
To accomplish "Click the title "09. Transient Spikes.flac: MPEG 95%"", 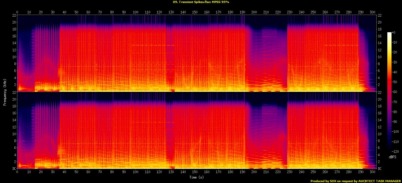I will (201, 2).
